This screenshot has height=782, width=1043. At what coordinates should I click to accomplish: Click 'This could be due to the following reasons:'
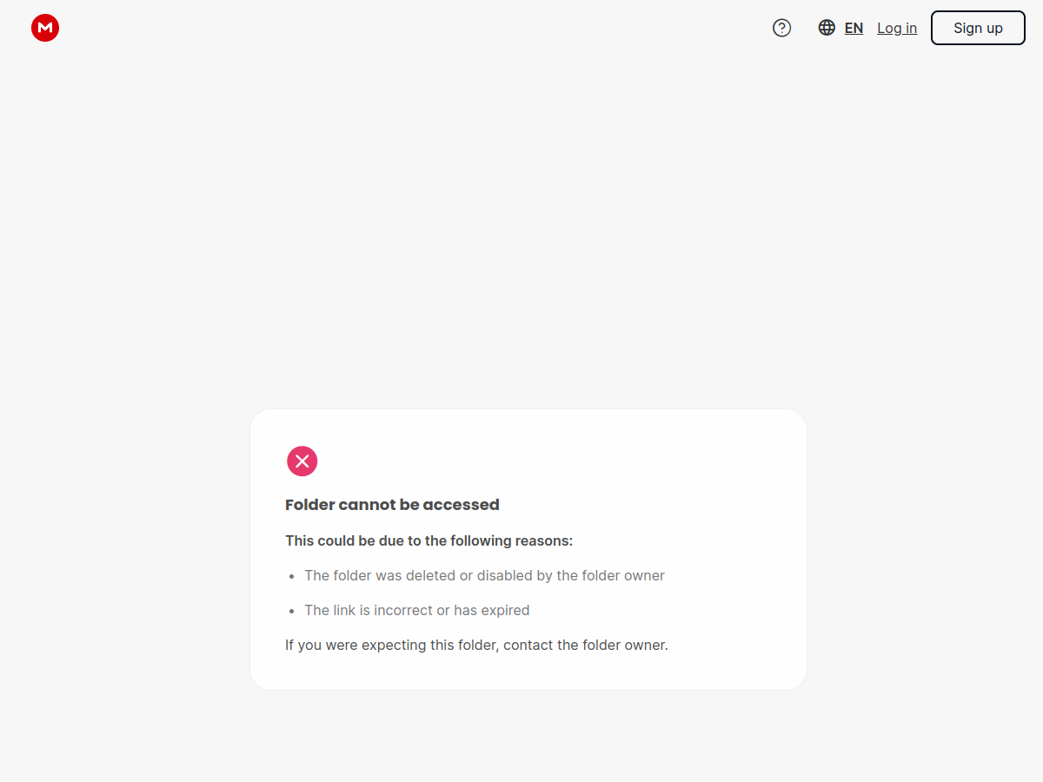[429, 540]
